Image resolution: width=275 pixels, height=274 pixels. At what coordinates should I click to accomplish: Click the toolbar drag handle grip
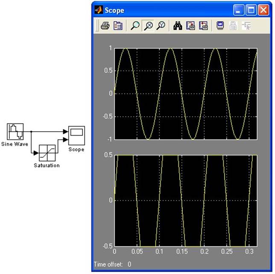(x=97, y=26)
